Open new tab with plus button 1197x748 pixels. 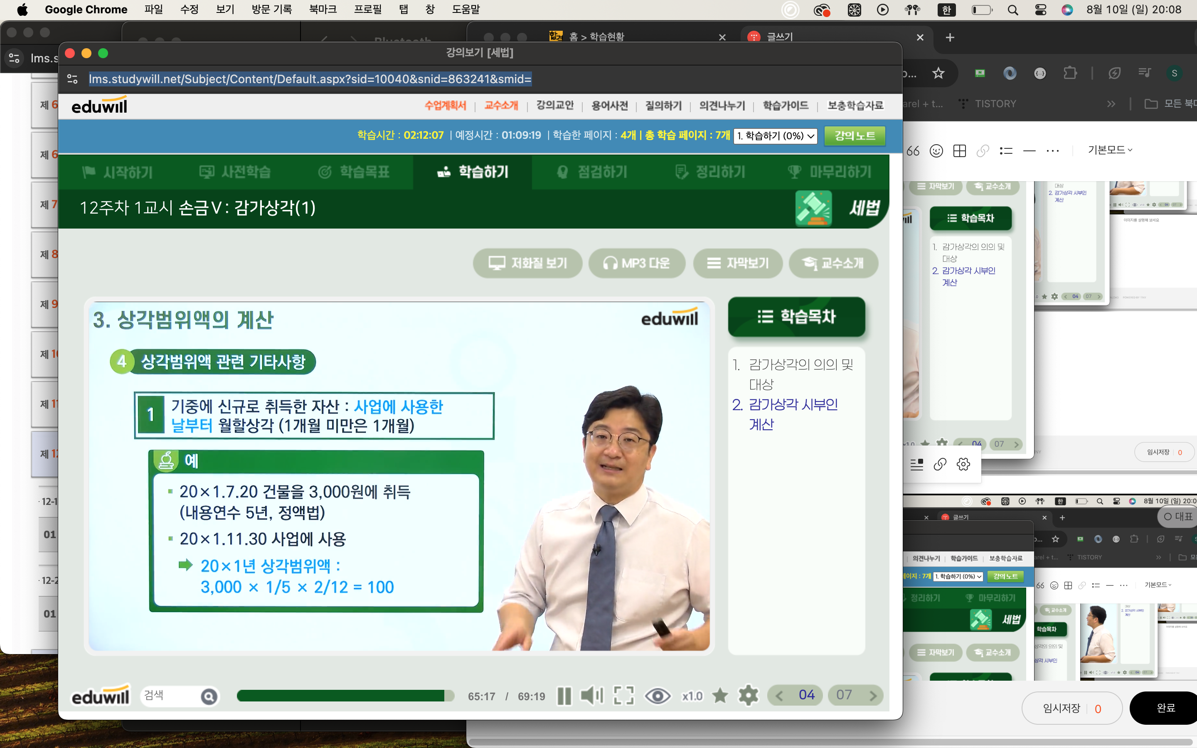pyautogui.click(x=950, y=37)
